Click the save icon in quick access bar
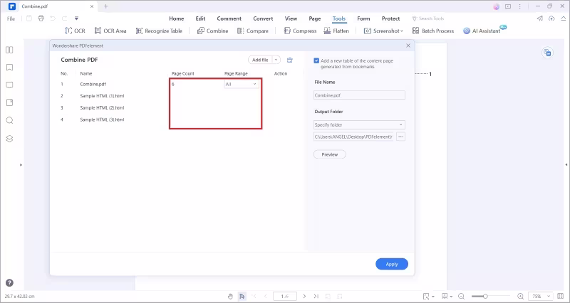The width and height of the screenshot is (570, 303). click(29, 18)
